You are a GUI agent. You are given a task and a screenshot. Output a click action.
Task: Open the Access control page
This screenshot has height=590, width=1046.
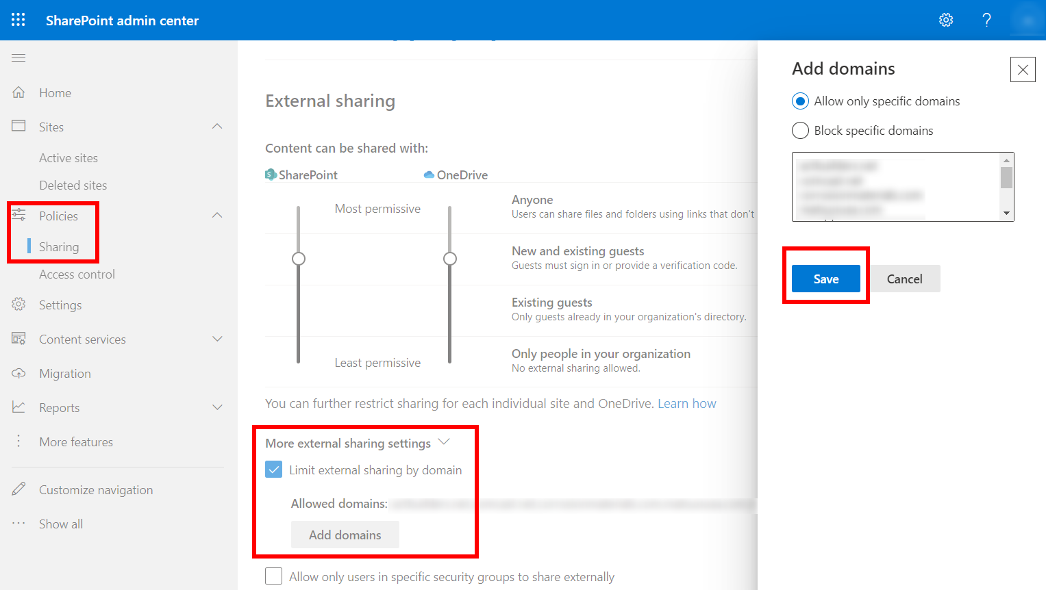pos(77,274)
